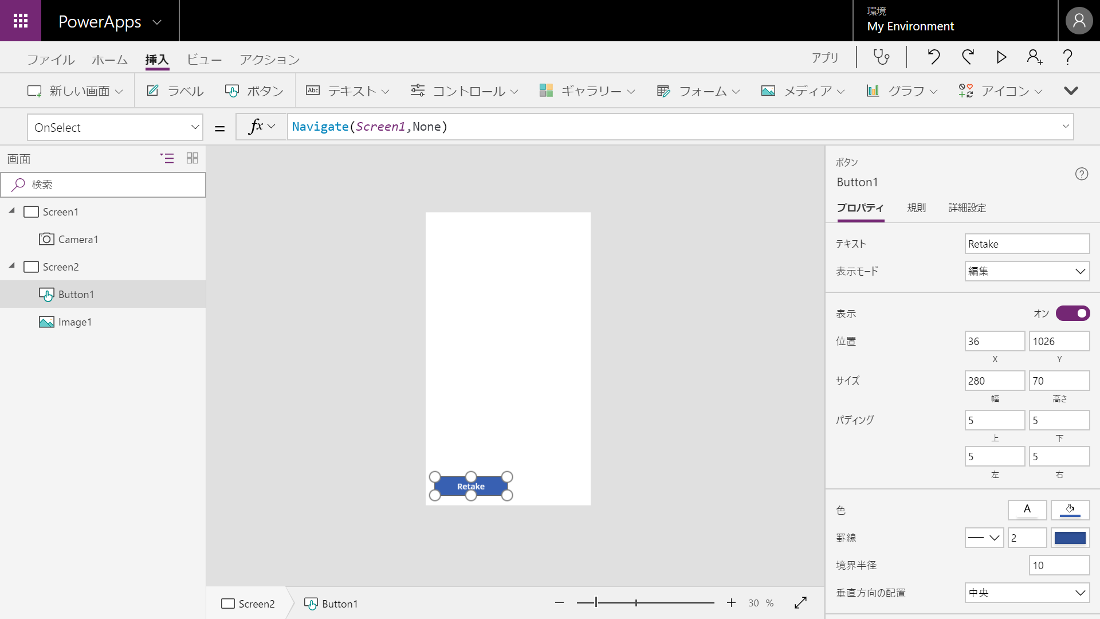Open the ビュー menu tab

(x=204, y=60)
